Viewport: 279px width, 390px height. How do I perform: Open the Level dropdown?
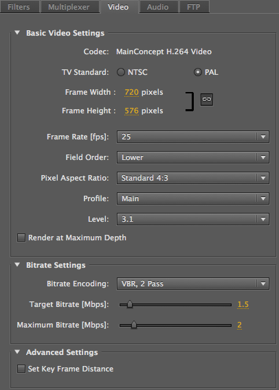pos(193,219)
